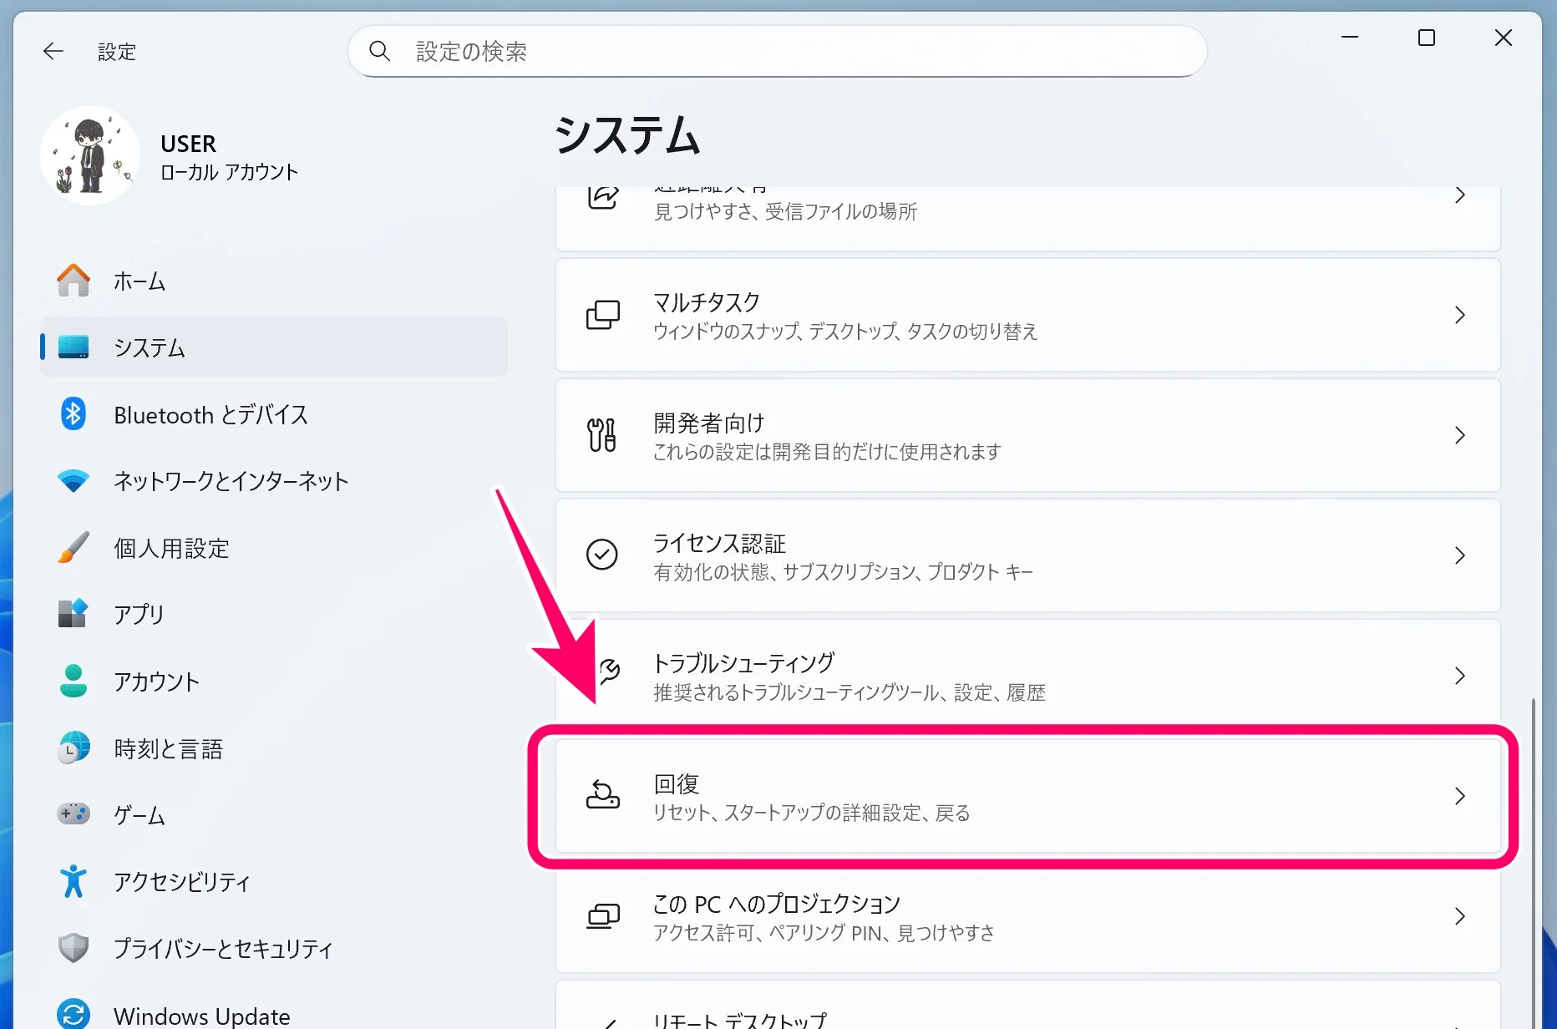This screenshot has width=1557, height=1029.
Task: Click the トラブルシューティング wrench icon
Action: (610, 671)
